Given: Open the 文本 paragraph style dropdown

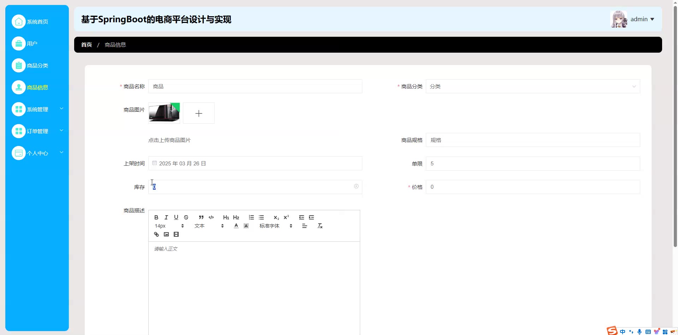Looking at the screenshot, I should pyautogui.click(x=209, y=226).
